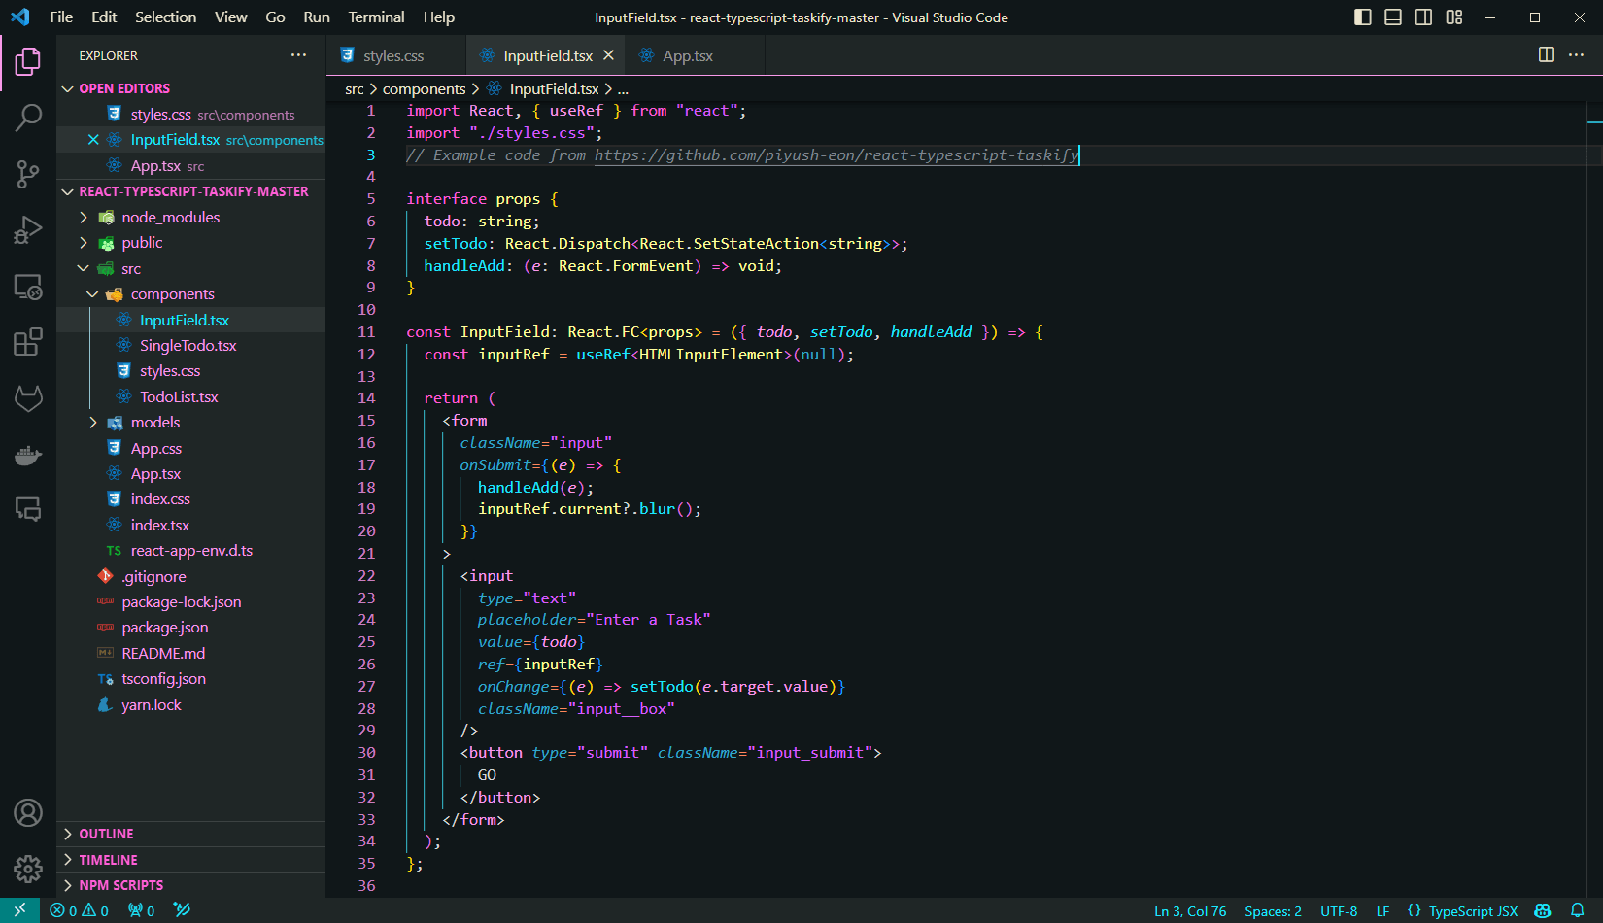The width and height of the screenshot is (1603, 923).
Task: Toggle the Secondary Side Bar visibility
Action: (1423, 17)
